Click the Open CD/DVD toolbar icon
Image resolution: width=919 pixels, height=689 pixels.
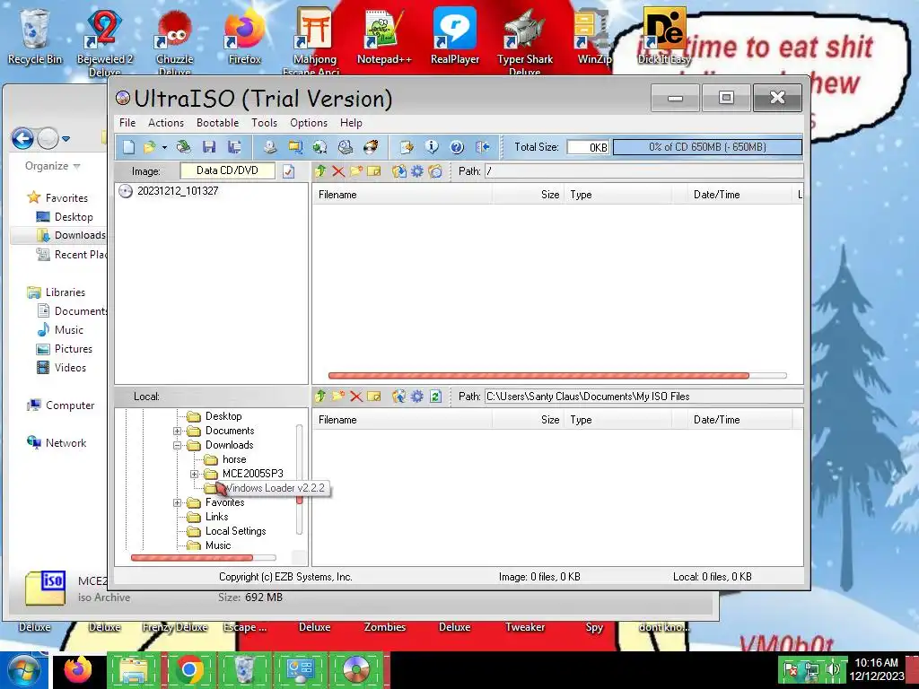(x=184, y=147)
